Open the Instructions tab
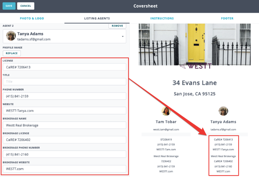This screenshot has height=177, width=259. [x=162, y=18]
